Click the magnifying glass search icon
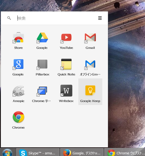 pos(9,18)
